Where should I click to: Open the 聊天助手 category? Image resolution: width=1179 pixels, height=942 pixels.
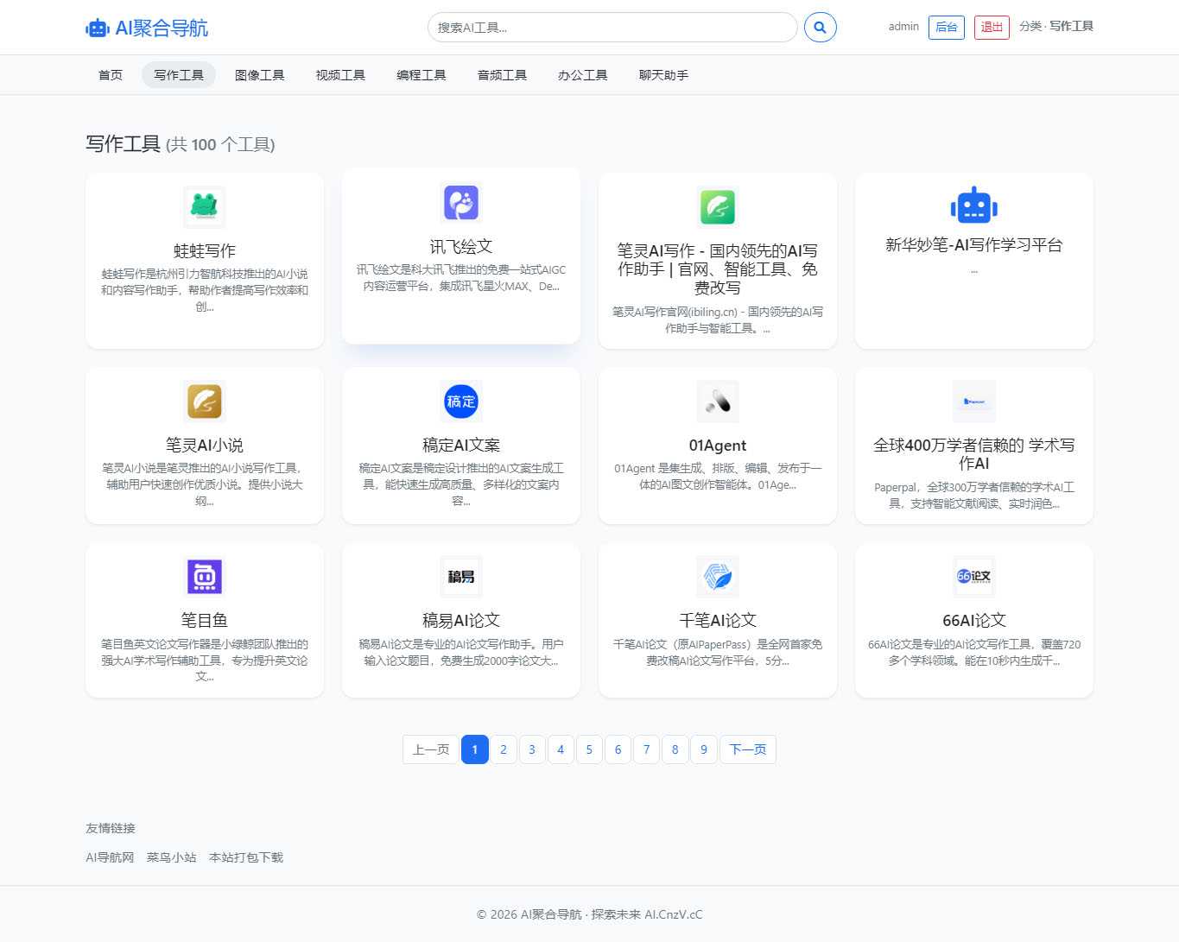pyautogui.click(x=662, y=75)
